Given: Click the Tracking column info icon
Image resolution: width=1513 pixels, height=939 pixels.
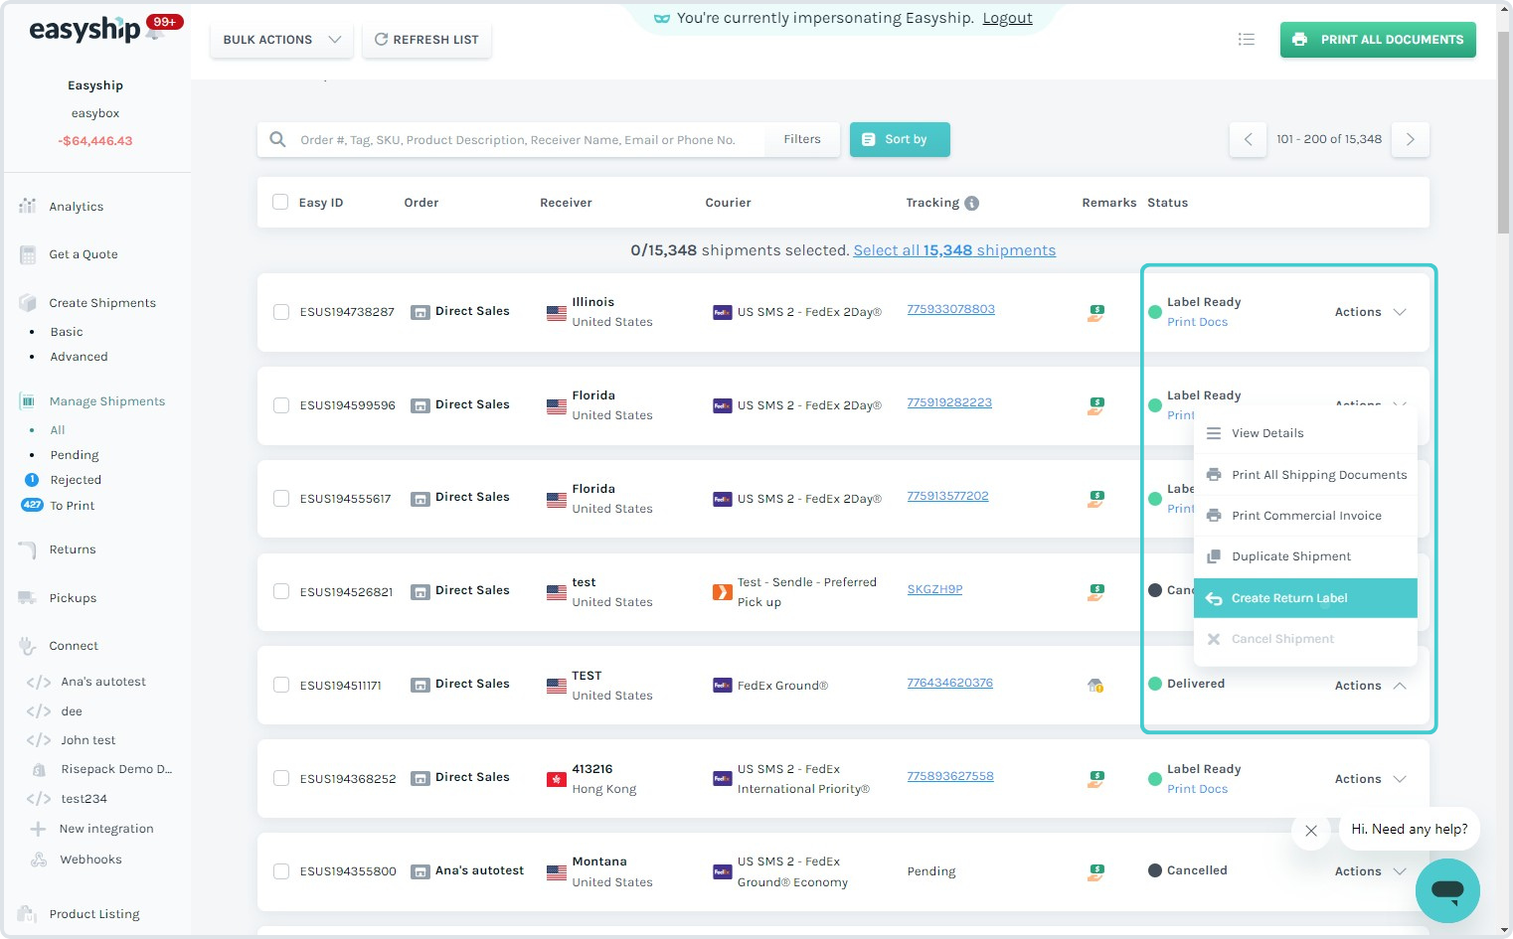Looking at the screenshot, I should point(971,203).
